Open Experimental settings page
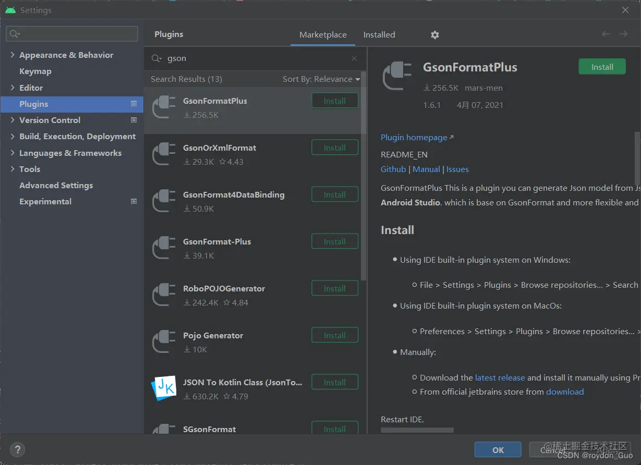The image size is (641, 465). (x=45, y=201)
